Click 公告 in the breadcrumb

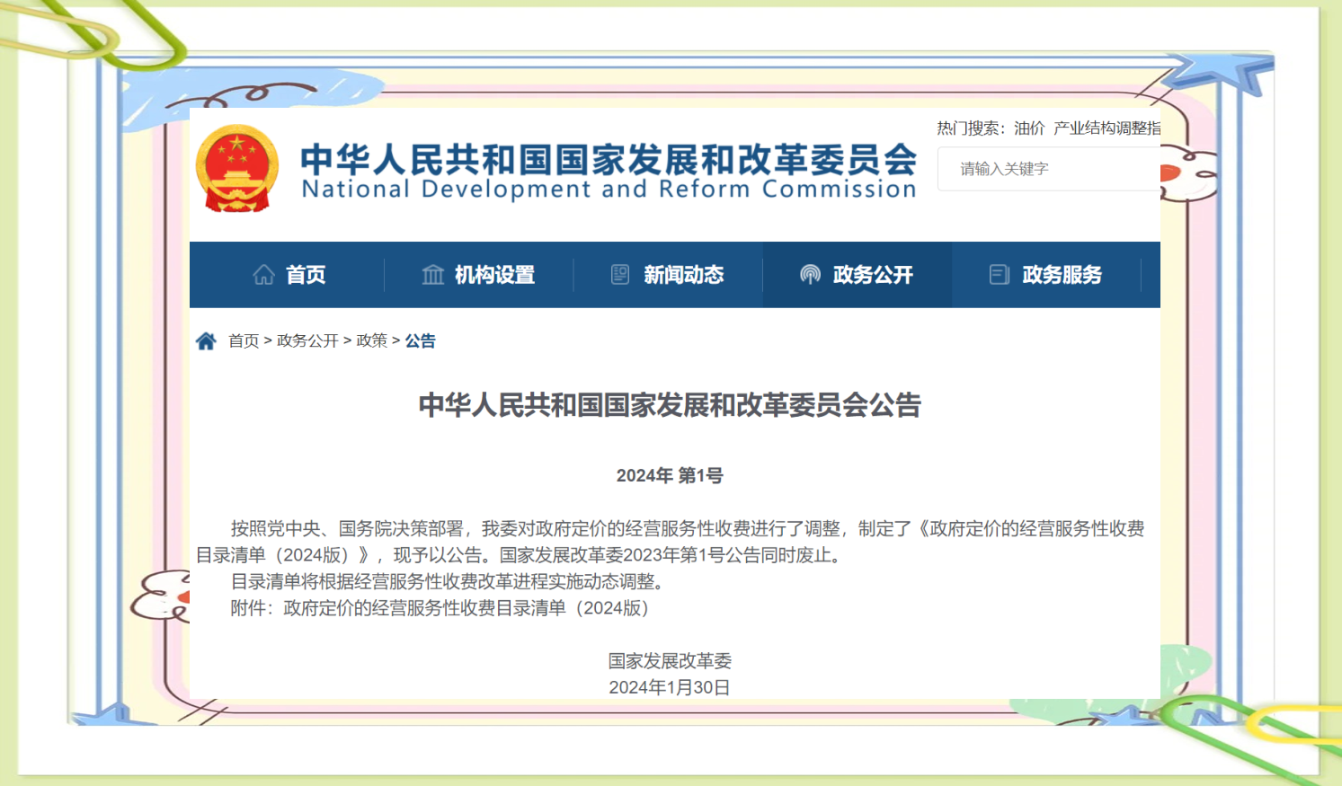click(420, 340)
